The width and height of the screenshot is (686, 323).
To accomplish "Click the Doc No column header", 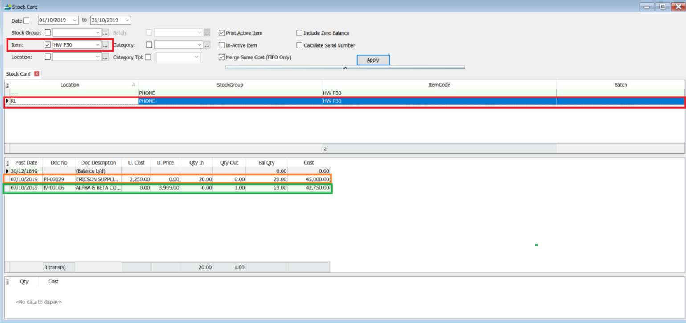I will click(58, 163).
